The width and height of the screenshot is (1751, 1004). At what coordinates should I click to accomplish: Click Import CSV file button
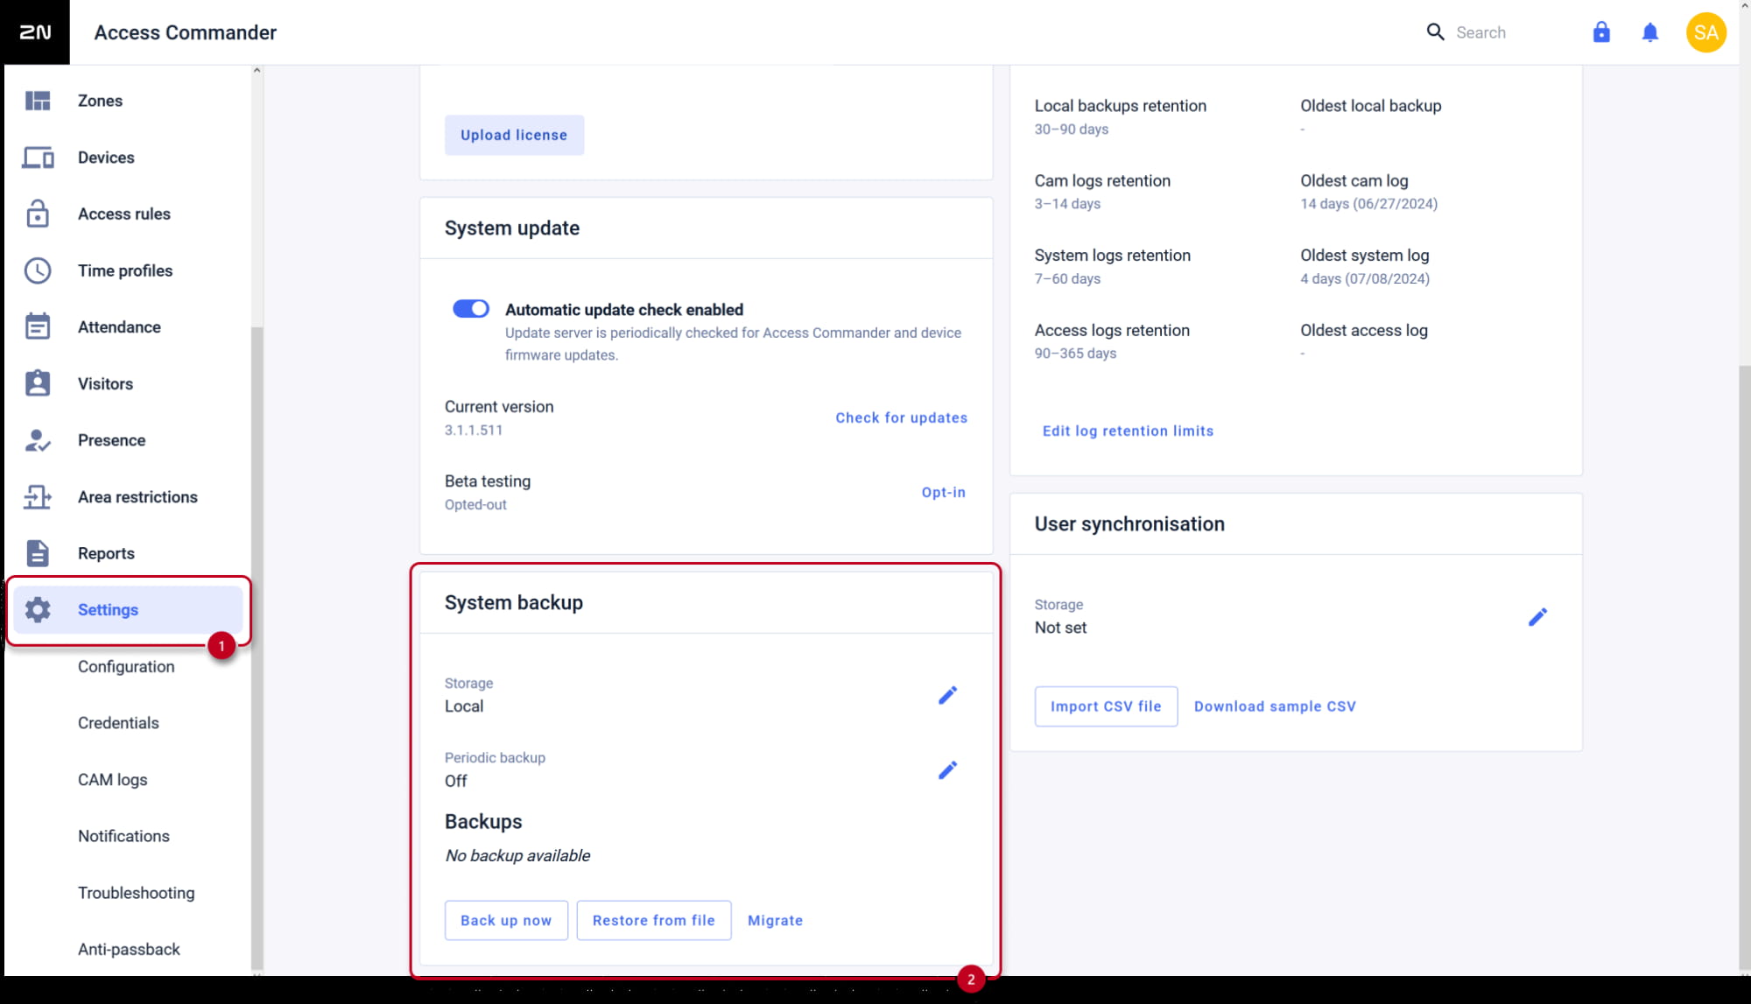coord(1106,706)
